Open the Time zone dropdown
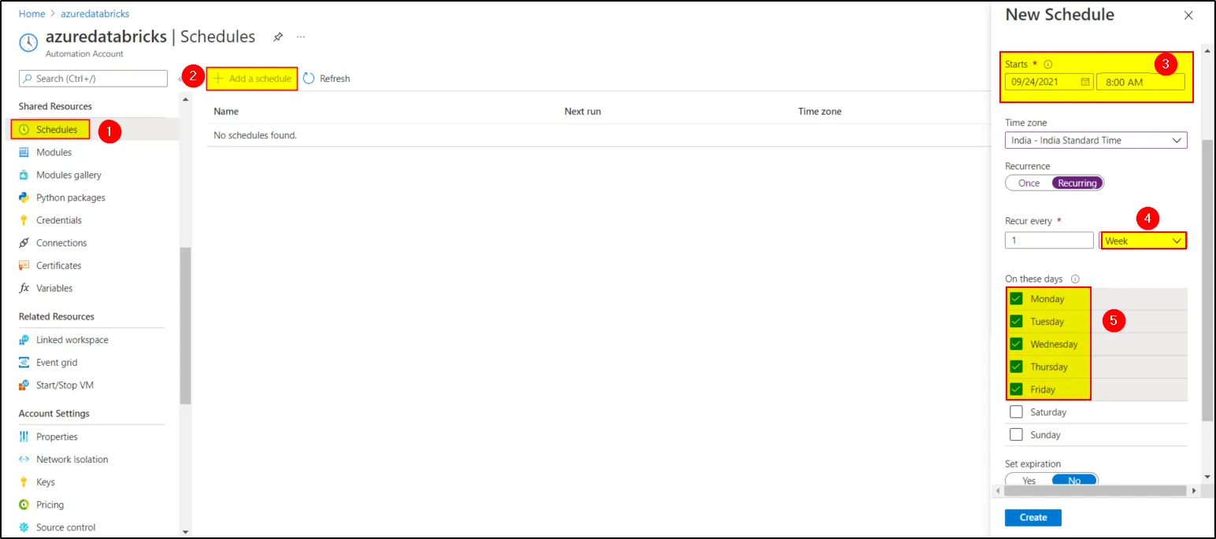1216x539 pixels. [1096, 140]
